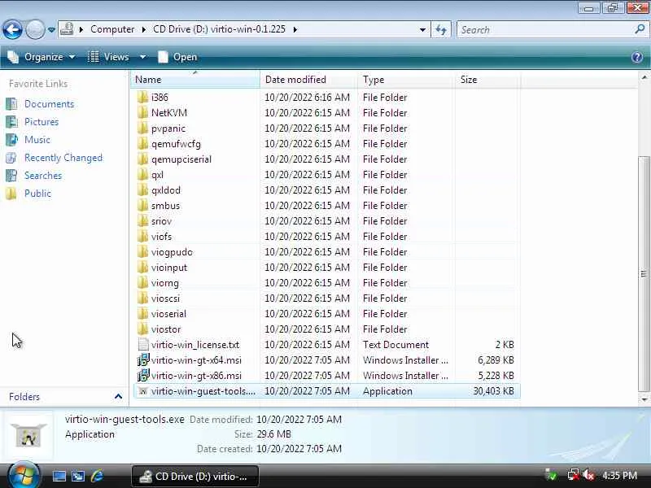Viewport: 651px width, 488px height.
Task: Click the scrollbar up arrow
Action: tap(644, 77)
